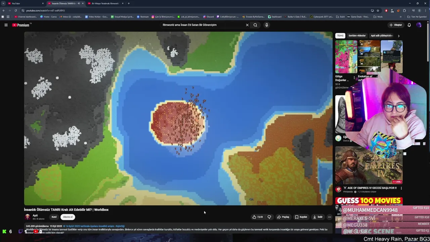Screen dimensions: 430x242
Task: Select Apti adlı yükleyiciden chip
Action: click(382, 36)
